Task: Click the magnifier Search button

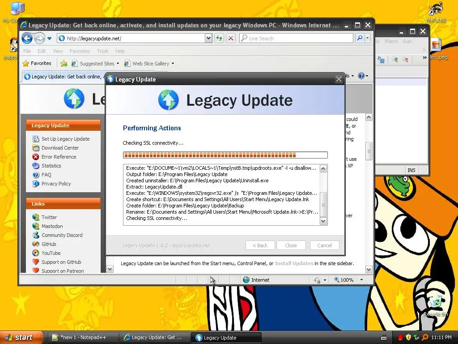Action: (360, 38)
